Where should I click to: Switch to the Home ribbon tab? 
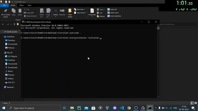point(13,5)
